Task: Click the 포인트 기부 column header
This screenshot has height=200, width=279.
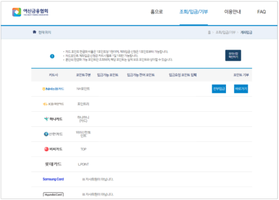Action: coord(241,75)
